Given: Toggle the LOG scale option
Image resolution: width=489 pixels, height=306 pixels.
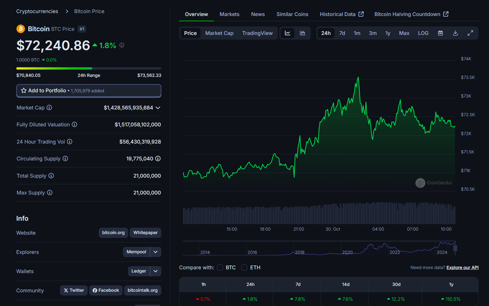Looking at the screenshot, I should (x=423, y=33).
